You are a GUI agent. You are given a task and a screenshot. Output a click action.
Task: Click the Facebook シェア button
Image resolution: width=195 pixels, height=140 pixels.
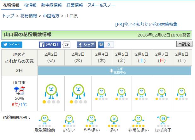pyautogui.click(x=86, y=45)
